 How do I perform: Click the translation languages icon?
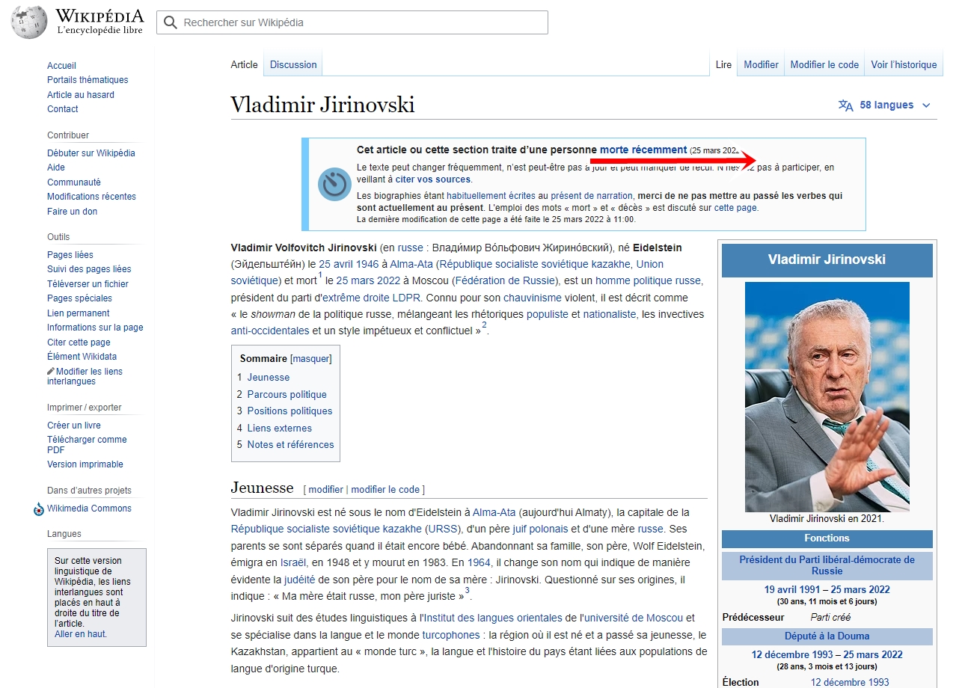click(845, 105)
